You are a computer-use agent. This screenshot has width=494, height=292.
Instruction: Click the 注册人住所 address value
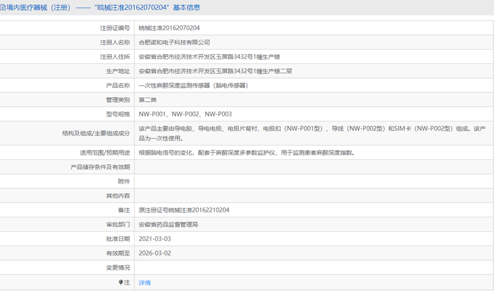click(209, 57)
